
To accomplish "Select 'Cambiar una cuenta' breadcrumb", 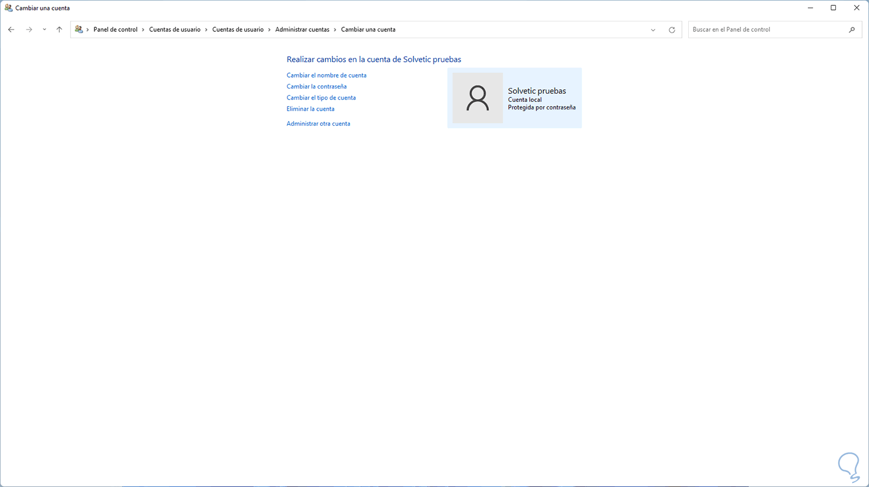I will (x=368, y=30).
